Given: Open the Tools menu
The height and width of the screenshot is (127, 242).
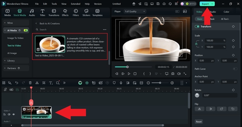Looking at the screenshot, I should (x=54, y=4).
